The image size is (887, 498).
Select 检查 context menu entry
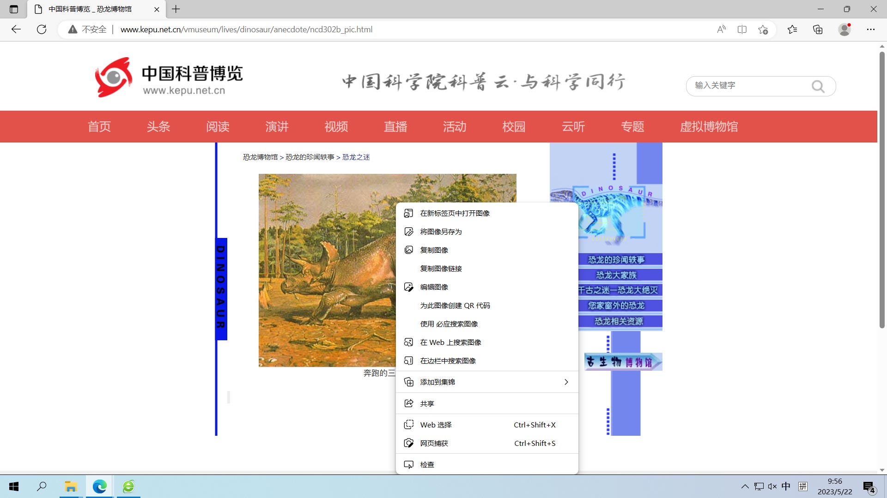click(427, 464)
